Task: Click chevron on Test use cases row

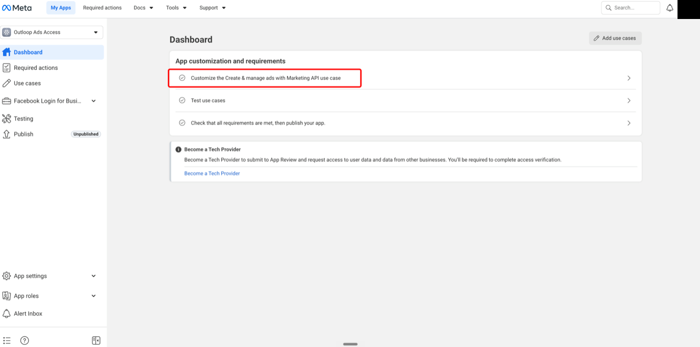Action: point(629,100)
